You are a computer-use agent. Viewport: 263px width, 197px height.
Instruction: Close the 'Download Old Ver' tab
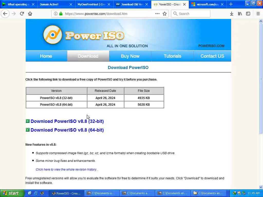click(x=147, y=4)
